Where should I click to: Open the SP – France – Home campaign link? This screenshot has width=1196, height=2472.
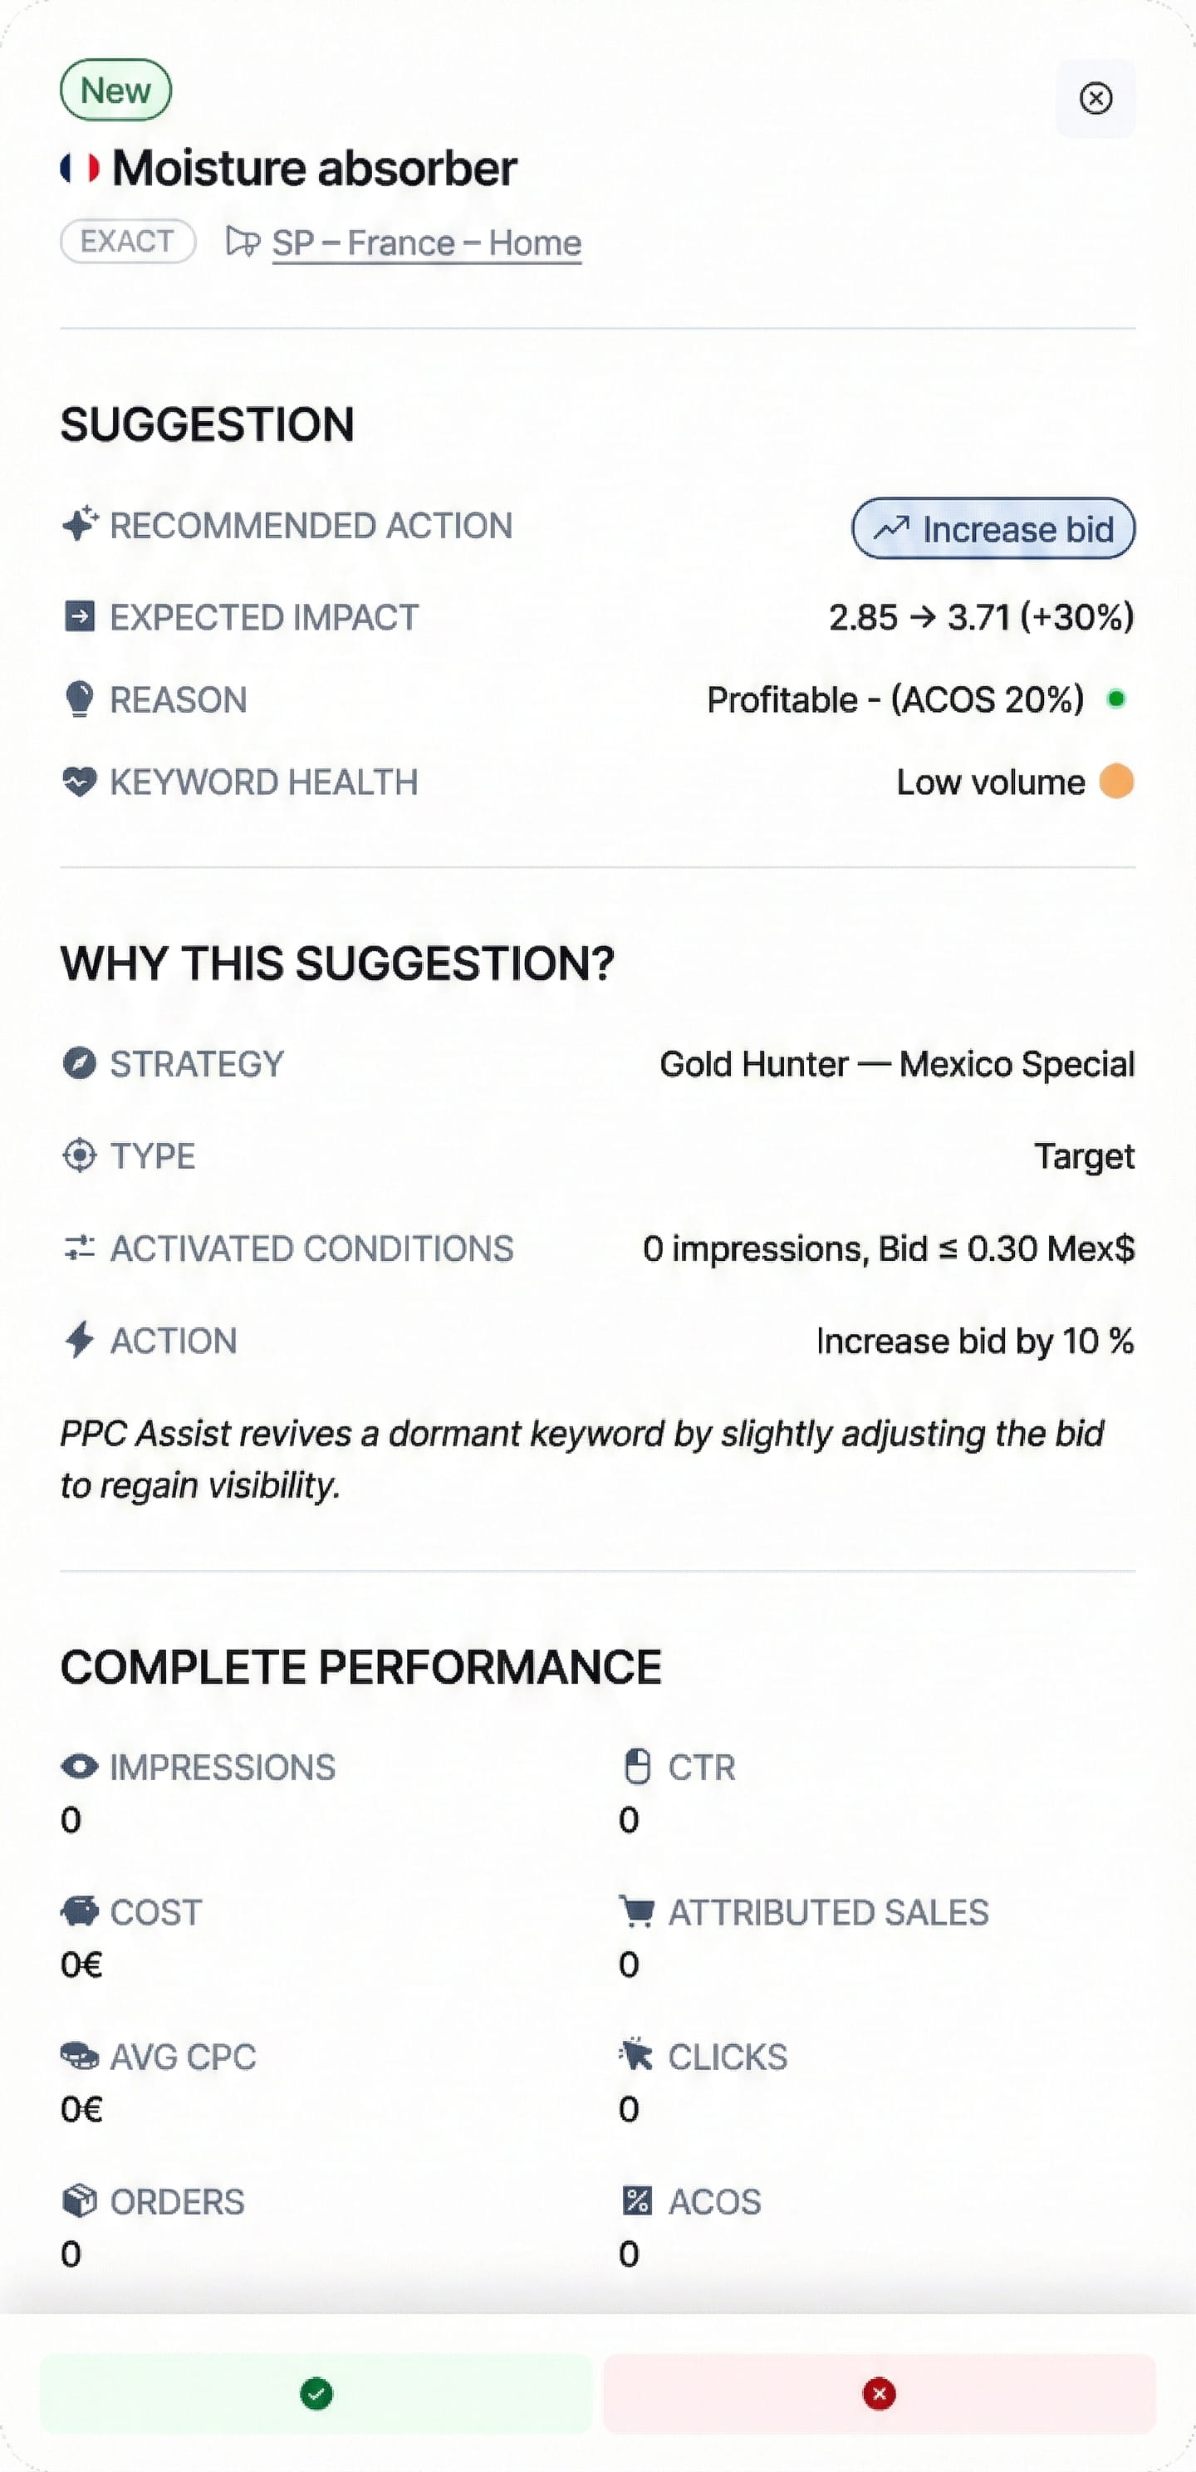tap(426, 243)
